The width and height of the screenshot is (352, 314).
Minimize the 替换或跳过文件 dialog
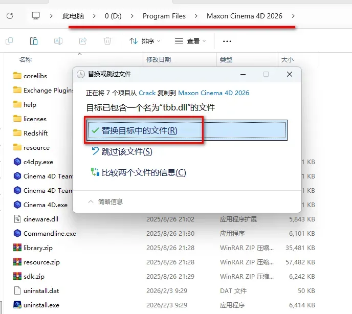pyautogui.click(x=243, y=74)
